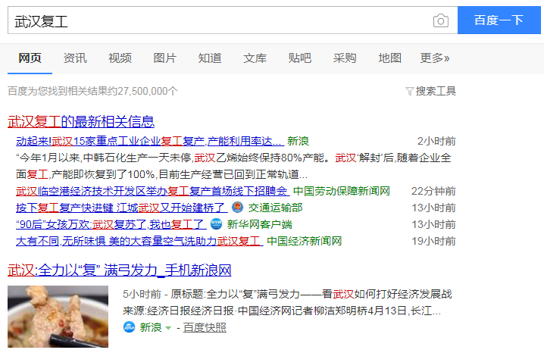Viewport: 544px width, 353px height.
Task: Click the filter funnel icon
Action: [x=409, y=92]
